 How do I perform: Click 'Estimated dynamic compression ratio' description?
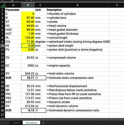(77, 110)
